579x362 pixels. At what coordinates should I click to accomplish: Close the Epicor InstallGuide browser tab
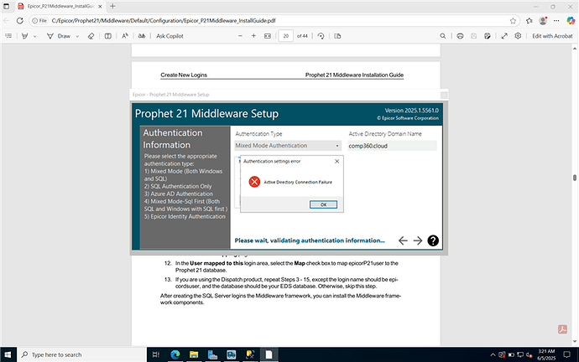[x=100, y=6]
